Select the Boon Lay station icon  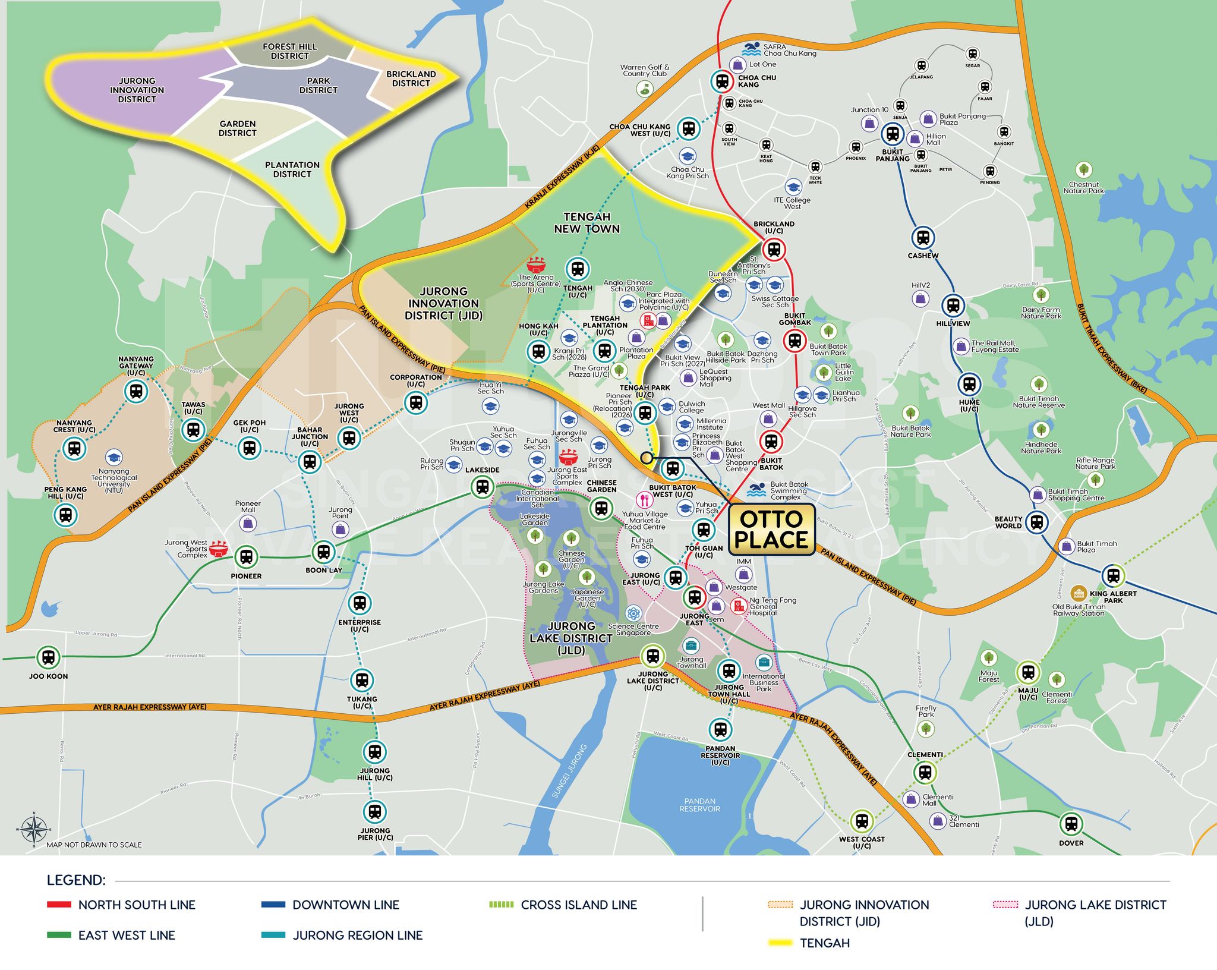[x=323, y=552]
